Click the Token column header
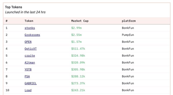This screenshot has height=95, width=173. (29, 21)
